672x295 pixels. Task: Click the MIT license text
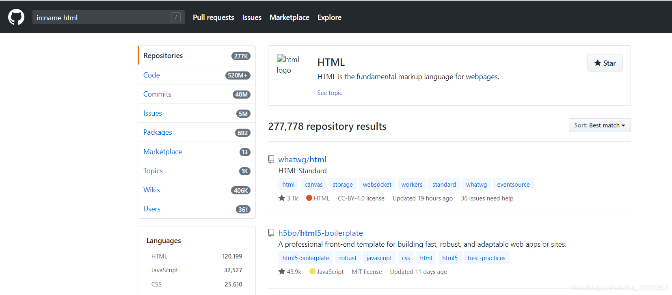click(x=367, y=272)
